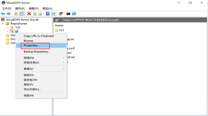Launch PowerShell from the toolbar icon

coord(74,14)
